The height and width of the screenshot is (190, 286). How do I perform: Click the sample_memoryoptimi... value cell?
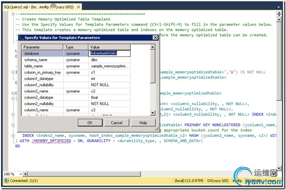pos(109,66)
